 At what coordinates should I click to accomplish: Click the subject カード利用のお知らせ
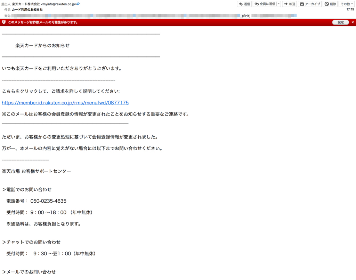coord(27,10)
